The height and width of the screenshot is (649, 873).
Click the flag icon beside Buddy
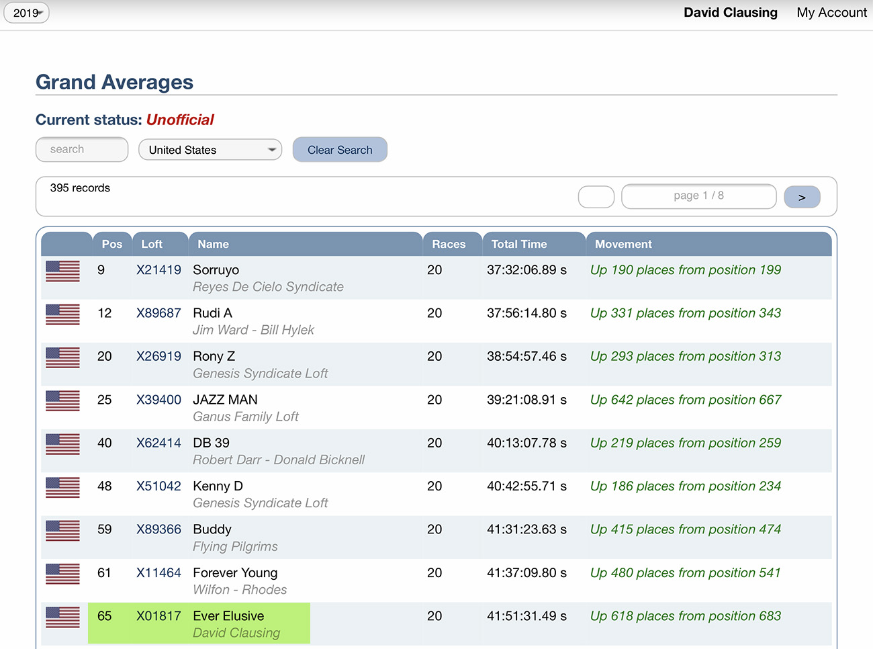(x=62, y=531)
